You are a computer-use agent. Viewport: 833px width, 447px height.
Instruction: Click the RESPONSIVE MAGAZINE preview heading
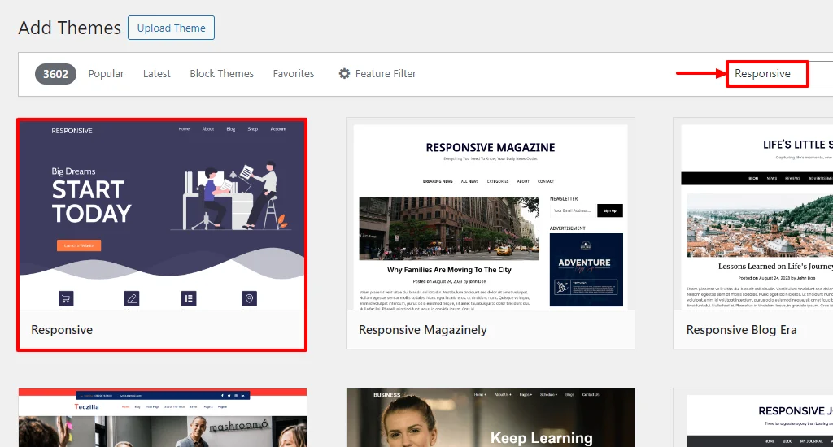491,148
